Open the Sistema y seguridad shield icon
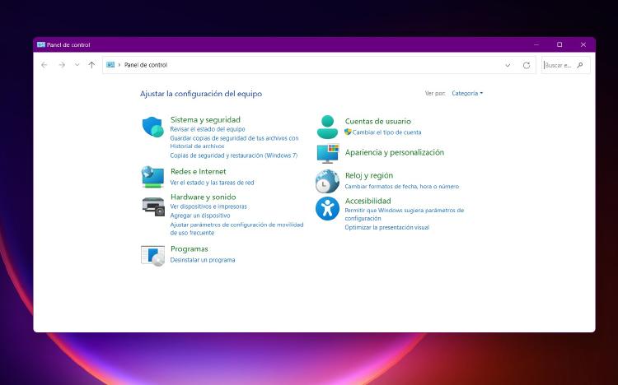This screenshot has width=618, height=385. 153,127
